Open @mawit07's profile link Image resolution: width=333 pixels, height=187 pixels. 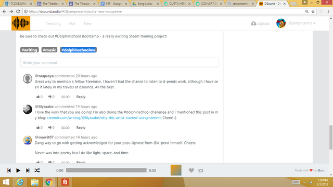pos(44,137)
